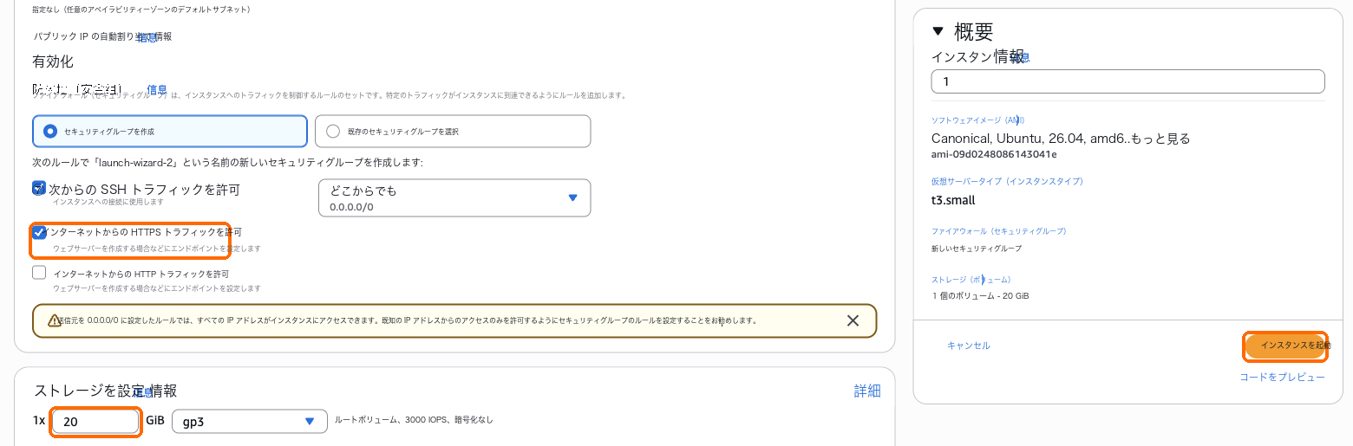The height and width of the screenshot is (446, 1353).
Task: Toggle the SSH トラフィックを許可 checkbox
Action: (x=39, y=188)
